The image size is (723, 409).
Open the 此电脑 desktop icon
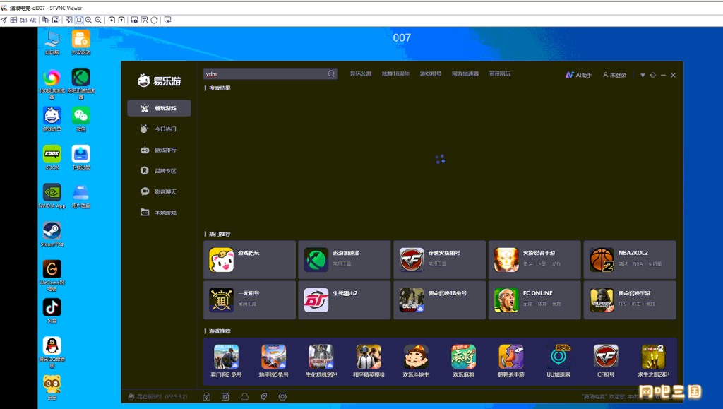52,43
